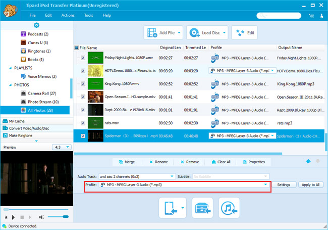Image resolution: width=328 pixels, height=230 pixels.
Task: Open profile dropdown in HDTV.Demo row
Action: click(272, 71)
